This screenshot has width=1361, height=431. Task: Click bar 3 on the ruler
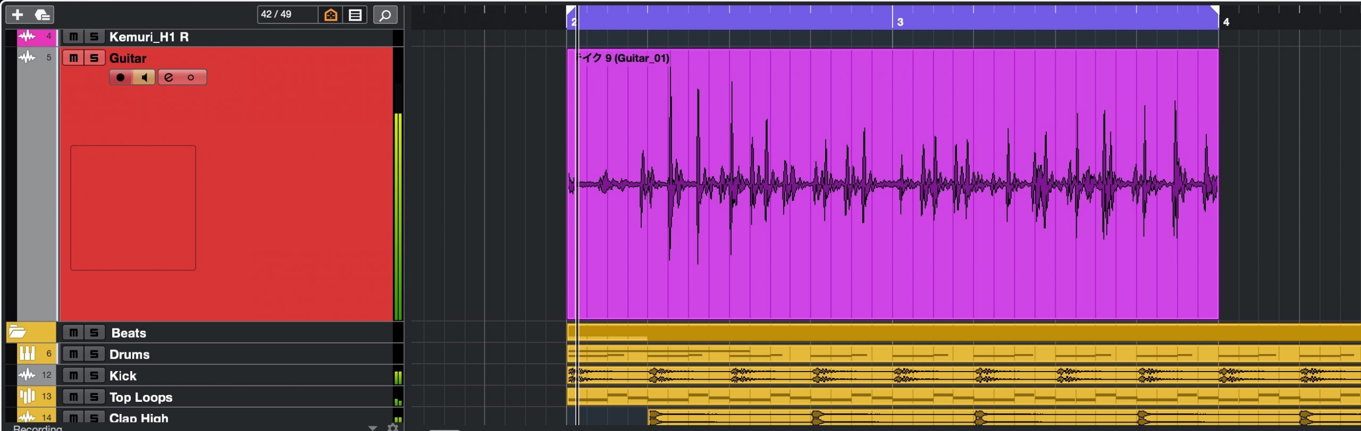(900, 22)
